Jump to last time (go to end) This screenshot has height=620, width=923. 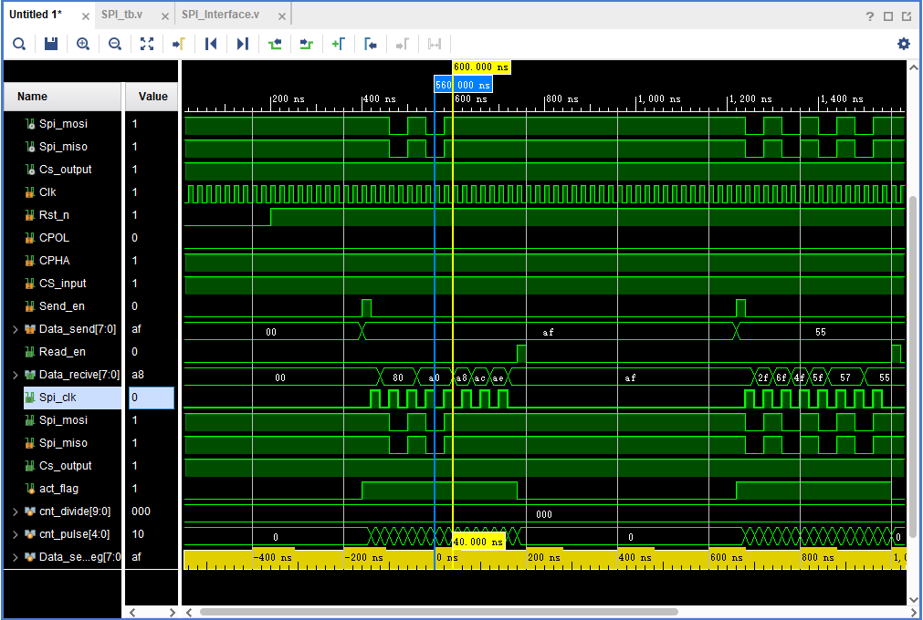243,44
